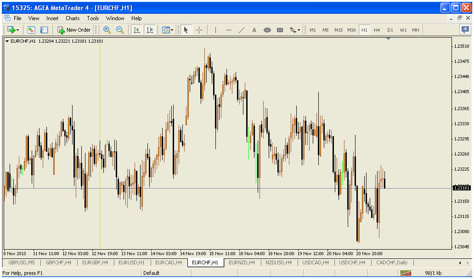Select the horizontal line tool
This screenshot has width=474, height=279.
pos(229,30)
